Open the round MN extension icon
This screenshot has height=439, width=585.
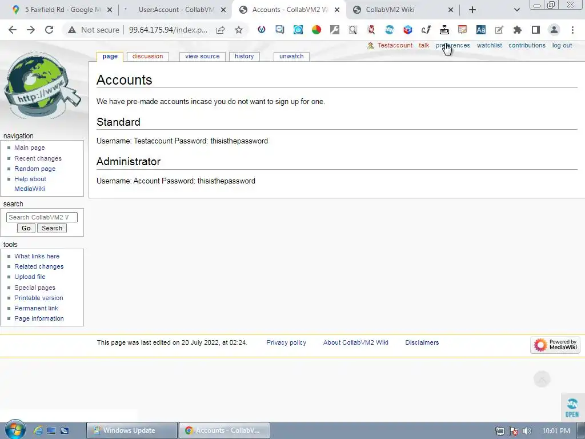(x=390, y=30)
